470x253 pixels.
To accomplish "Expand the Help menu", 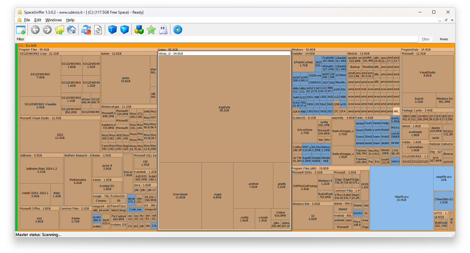I will pyautogui.click(x=70, y=20).
